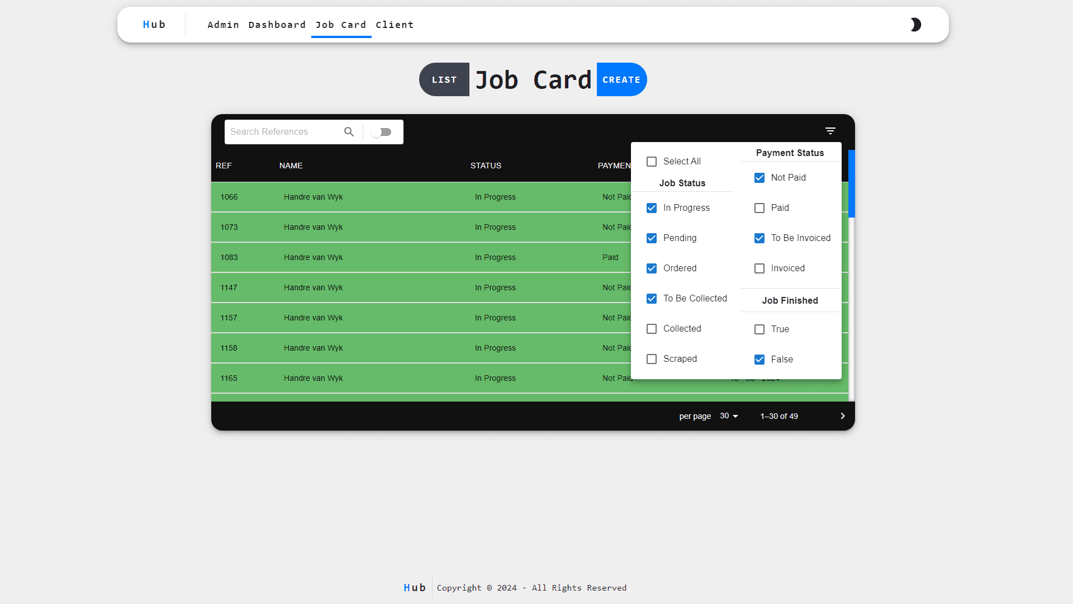Enable the toggle switch beside the search bar

(382, 132)
